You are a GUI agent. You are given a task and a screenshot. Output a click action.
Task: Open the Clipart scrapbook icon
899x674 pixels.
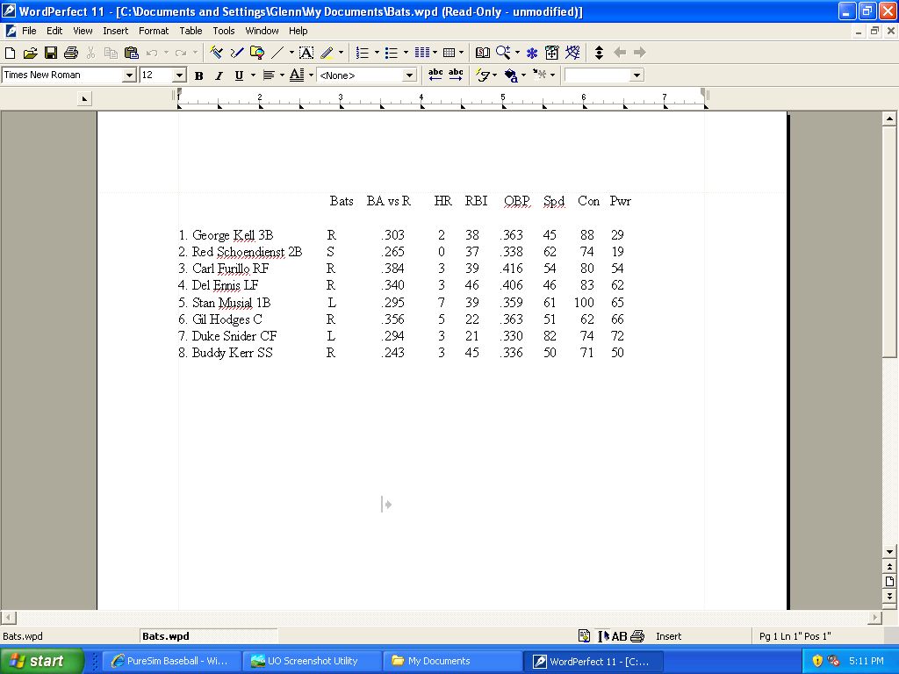(x=257, y=53)
